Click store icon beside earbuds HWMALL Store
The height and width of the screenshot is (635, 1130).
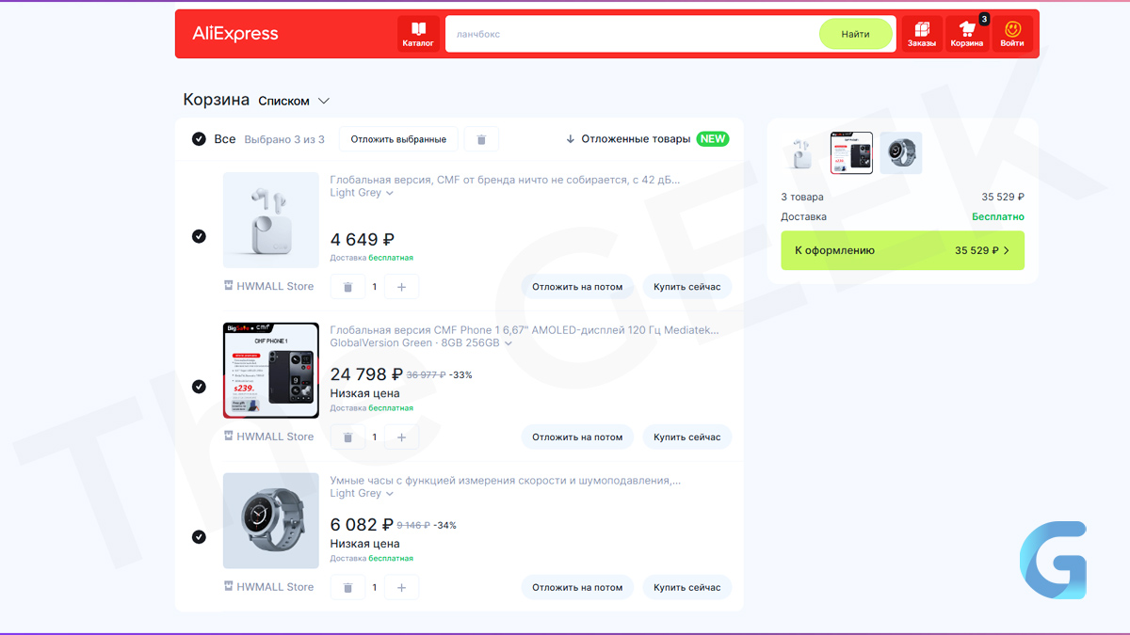coord(228,286)
